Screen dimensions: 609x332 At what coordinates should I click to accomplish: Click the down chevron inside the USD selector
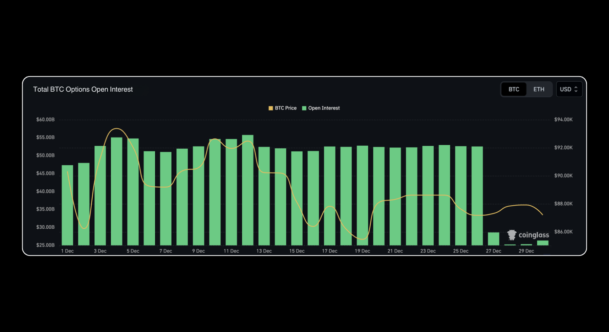click(575, 91)
